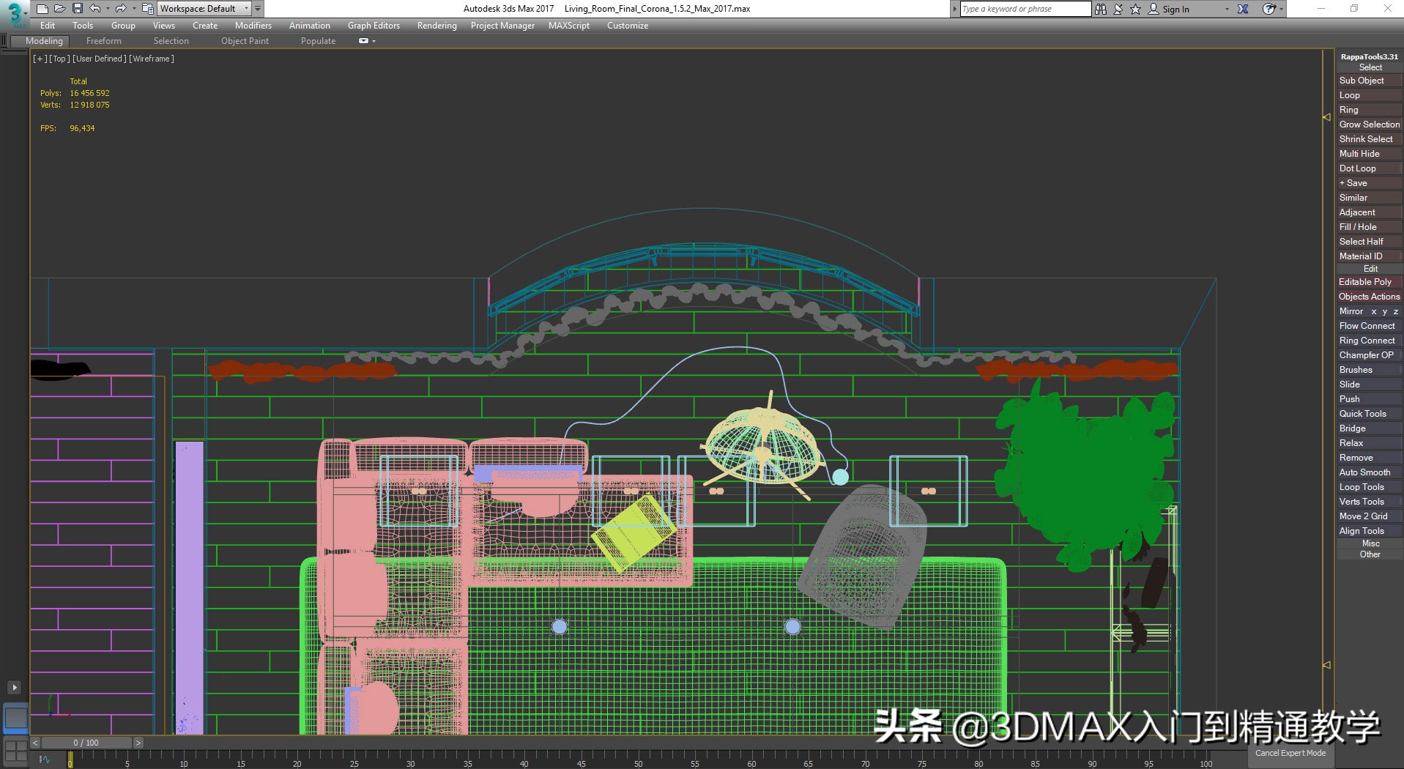Select the Open File icon
The width and height of the screenshot is (1404, 769).
(x=60, y=8)
